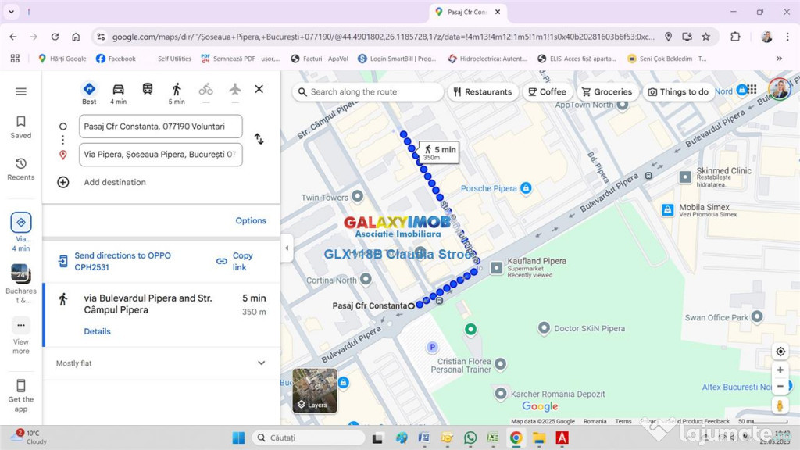Image resolution: width=800 pixels, height=450 pixels.
Task: Close the Pasaj Cfr Constanta tab
Action: 498,12
